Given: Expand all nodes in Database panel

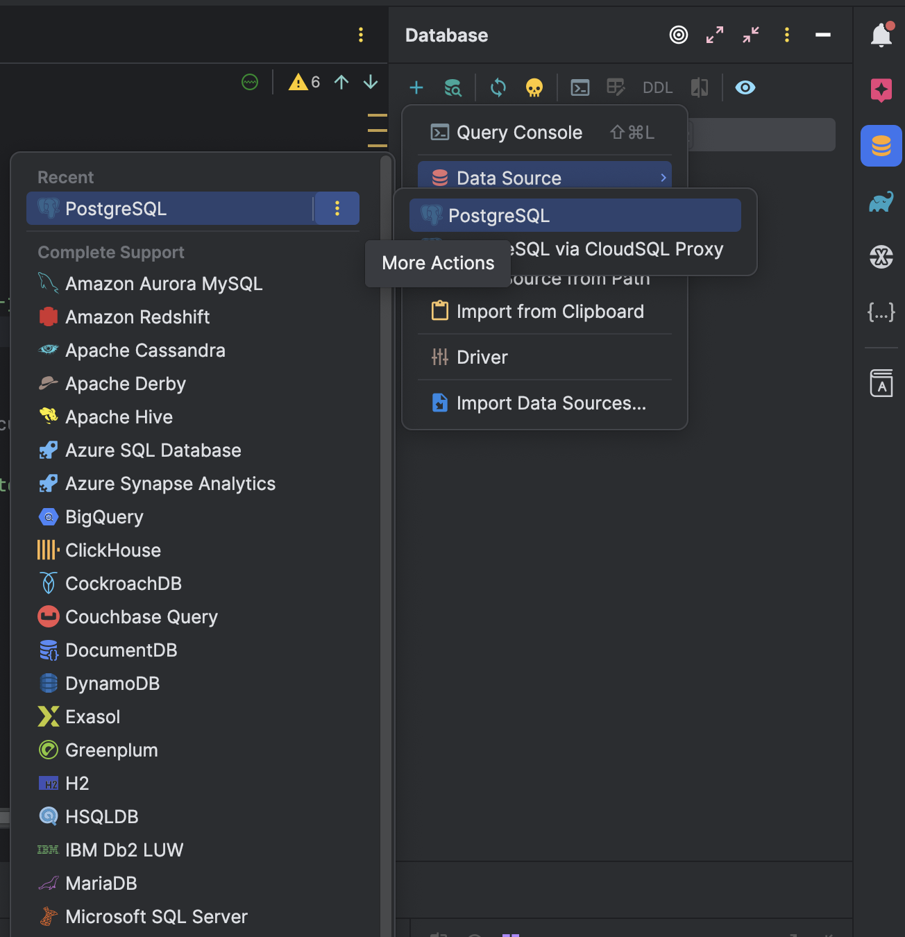Looking at the screenshot, I should 715,35.
